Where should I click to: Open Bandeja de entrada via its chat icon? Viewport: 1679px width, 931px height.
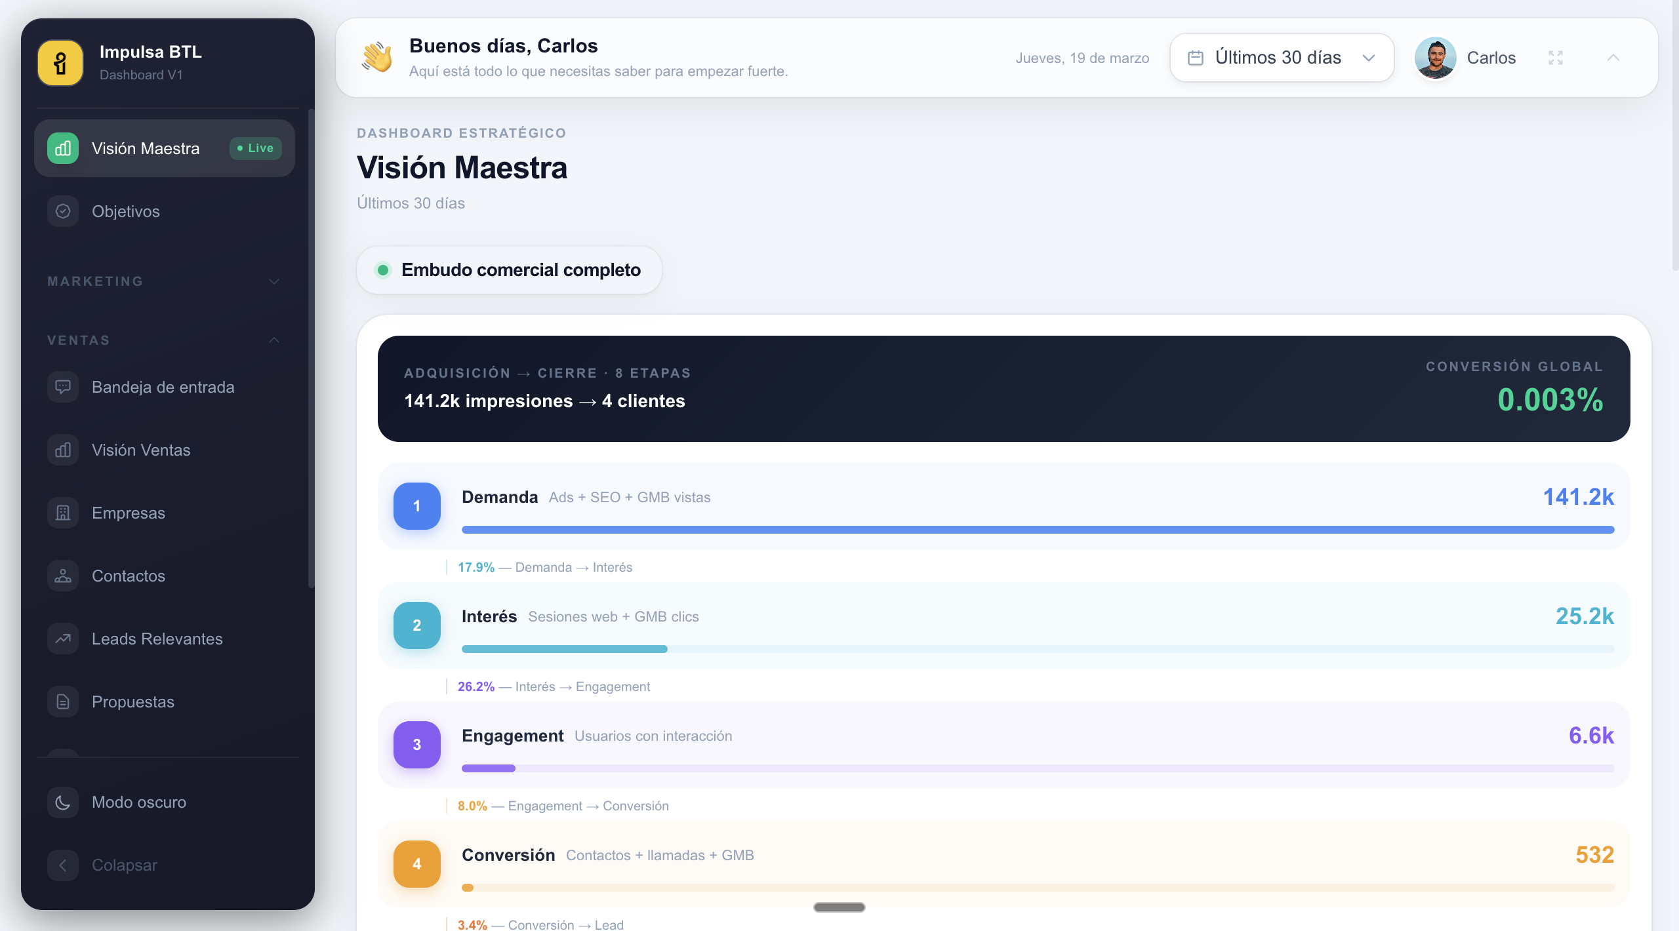click(62, 386)
